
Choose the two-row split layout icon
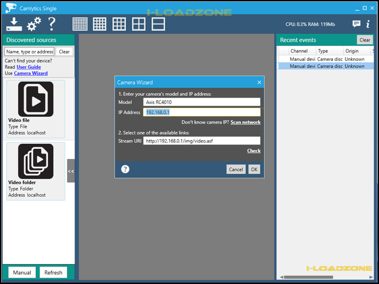click(x=158, y=24)
